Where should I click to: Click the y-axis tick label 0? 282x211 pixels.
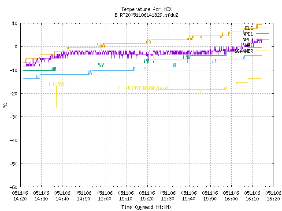coord(16,47)
